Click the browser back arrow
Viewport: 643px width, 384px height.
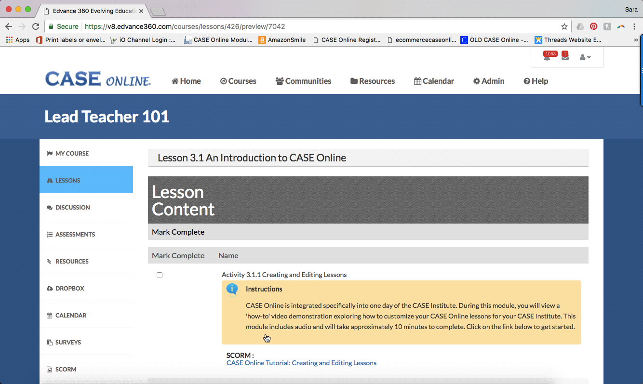coord(9,26)
